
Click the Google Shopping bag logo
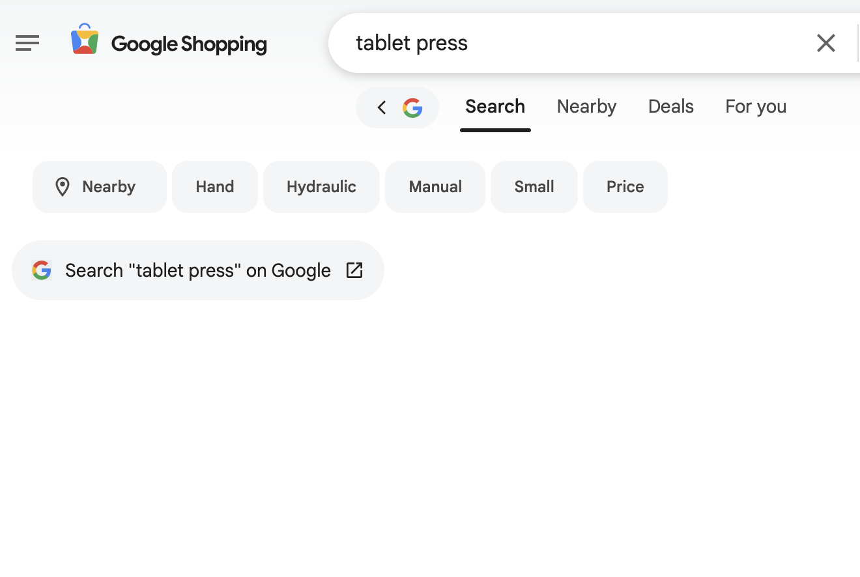(x=85, y=40)
